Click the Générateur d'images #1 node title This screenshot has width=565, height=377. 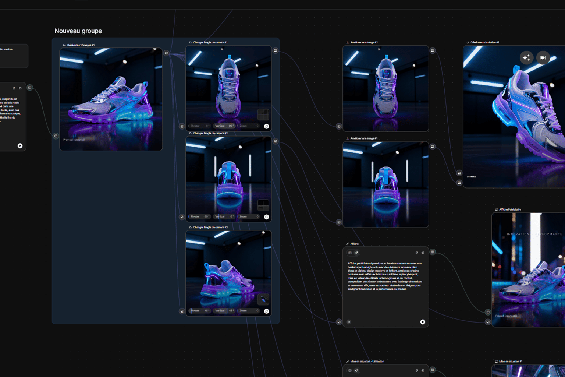coord(81,45)
